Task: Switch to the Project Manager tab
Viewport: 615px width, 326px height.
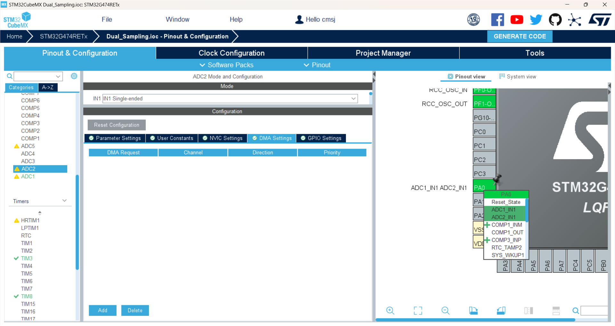Action: tap(383, 53)
